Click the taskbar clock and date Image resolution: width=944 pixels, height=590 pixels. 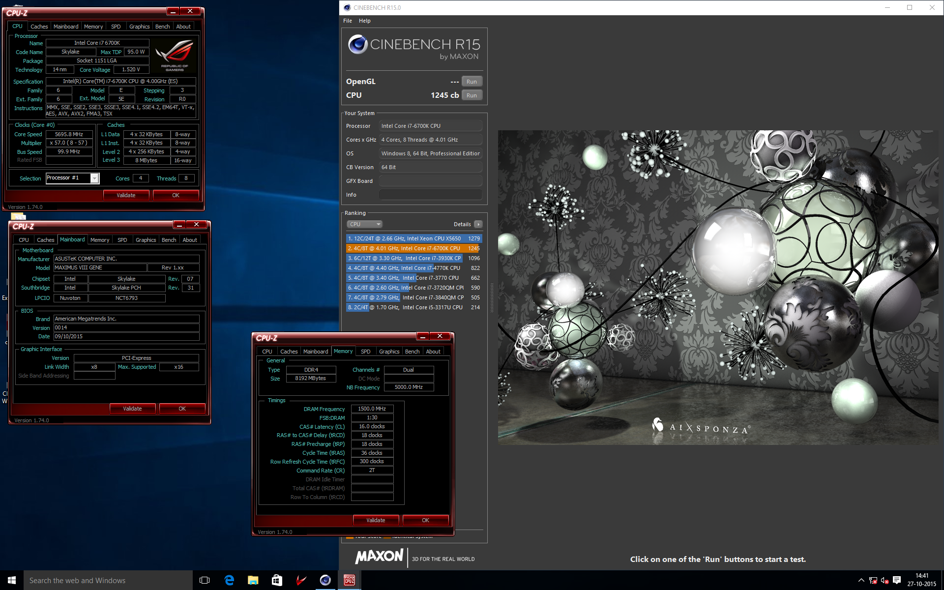click(x=922, y=580)
